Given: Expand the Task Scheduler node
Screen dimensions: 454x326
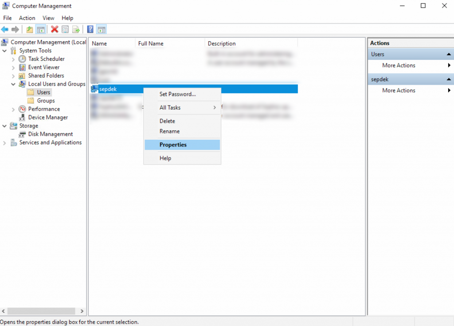Looking at the screenshot, I should pyautogui.click(x=13, y=59).
